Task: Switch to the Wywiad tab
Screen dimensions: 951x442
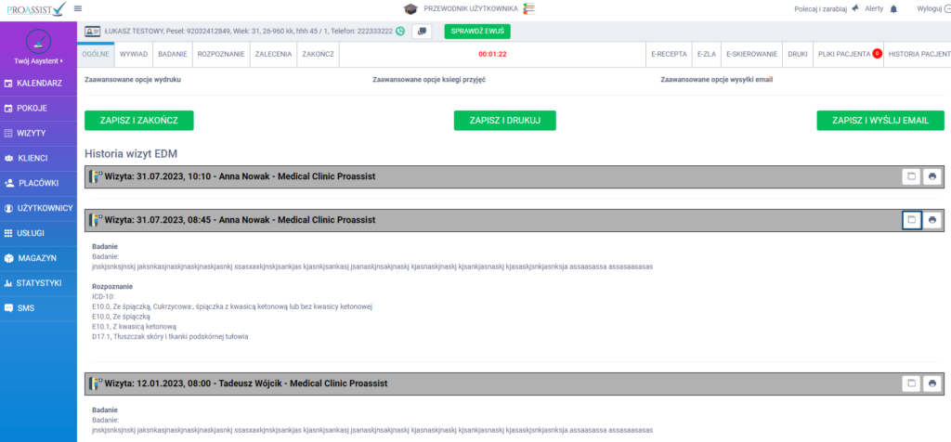Action: point(134,54)
